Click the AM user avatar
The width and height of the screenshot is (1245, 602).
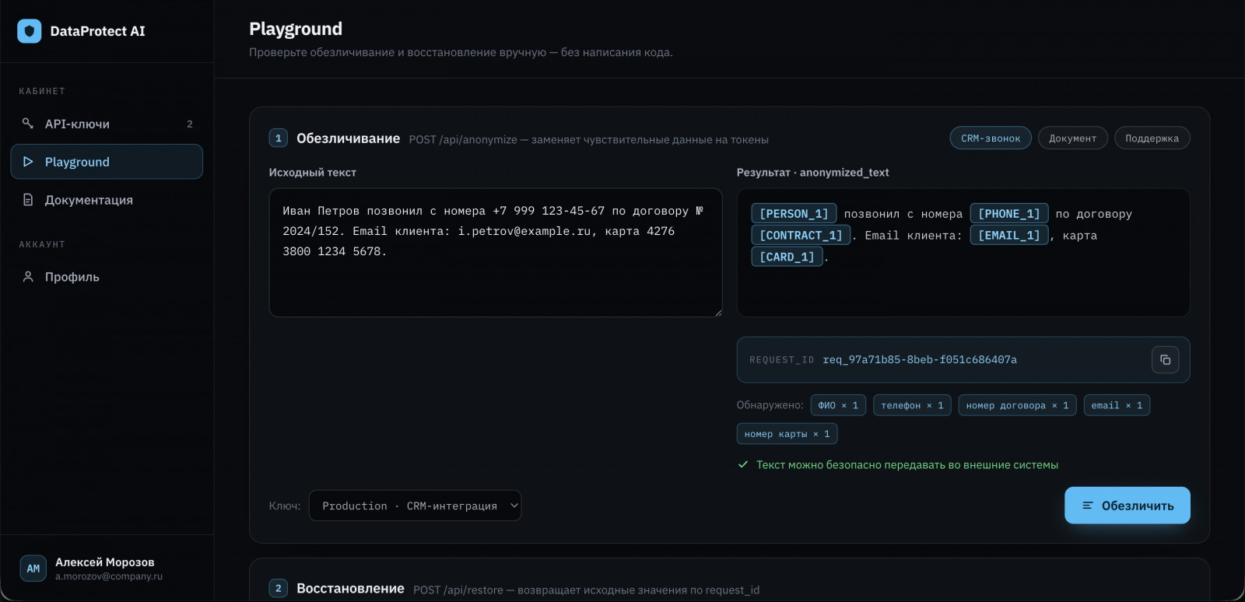coord(33,569)
